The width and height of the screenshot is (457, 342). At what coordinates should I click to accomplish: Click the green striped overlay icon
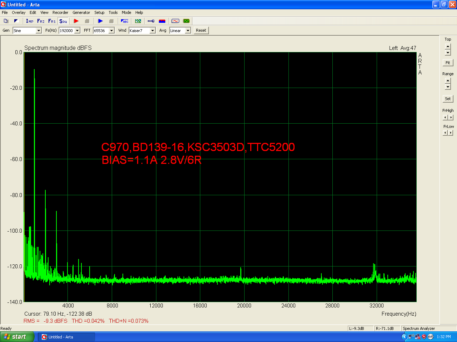click(138, 21)
